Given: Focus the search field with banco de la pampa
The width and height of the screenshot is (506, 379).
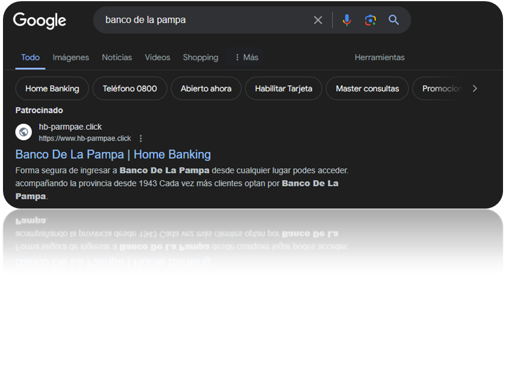Looking at the screenshot, I should click(x=206, y=20).
